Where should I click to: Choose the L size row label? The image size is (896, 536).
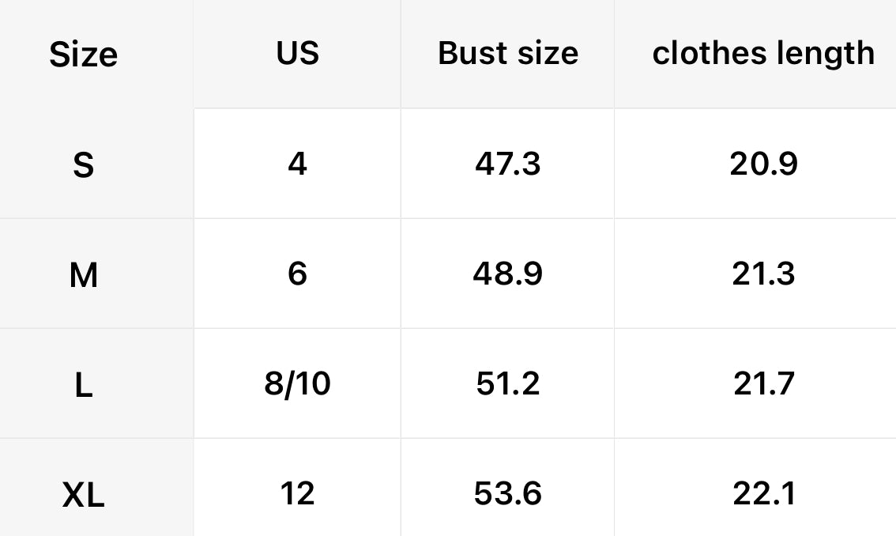pos(83,386)
